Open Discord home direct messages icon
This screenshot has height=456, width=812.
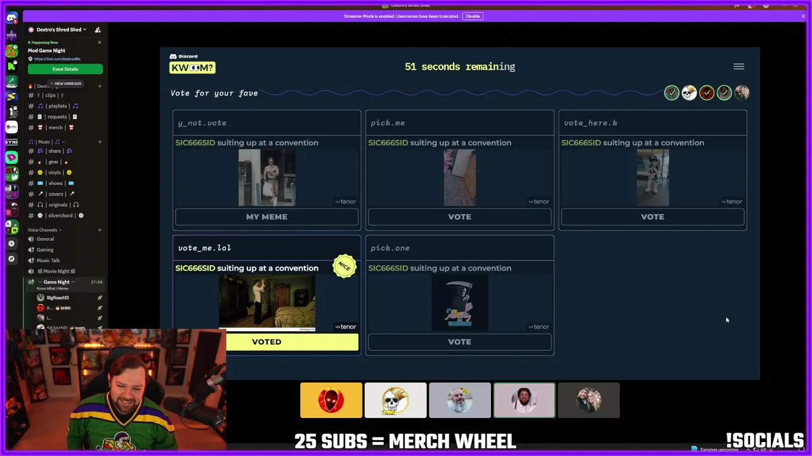[x=11, y=18]
